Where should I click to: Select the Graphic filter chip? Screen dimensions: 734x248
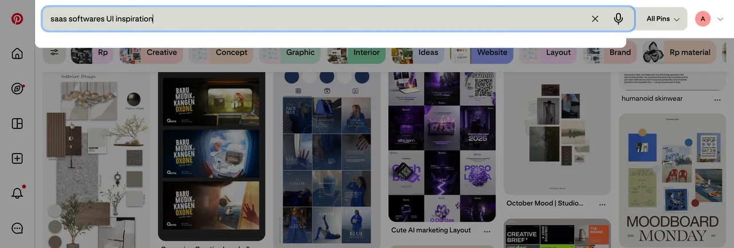(x=290, y=52)
